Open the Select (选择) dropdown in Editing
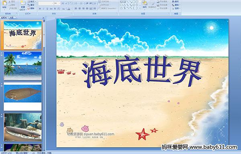This screenshot has height=154, width=241. coord(176,8)
